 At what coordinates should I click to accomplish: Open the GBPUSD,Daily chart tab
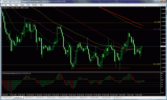tap(51, 97)
